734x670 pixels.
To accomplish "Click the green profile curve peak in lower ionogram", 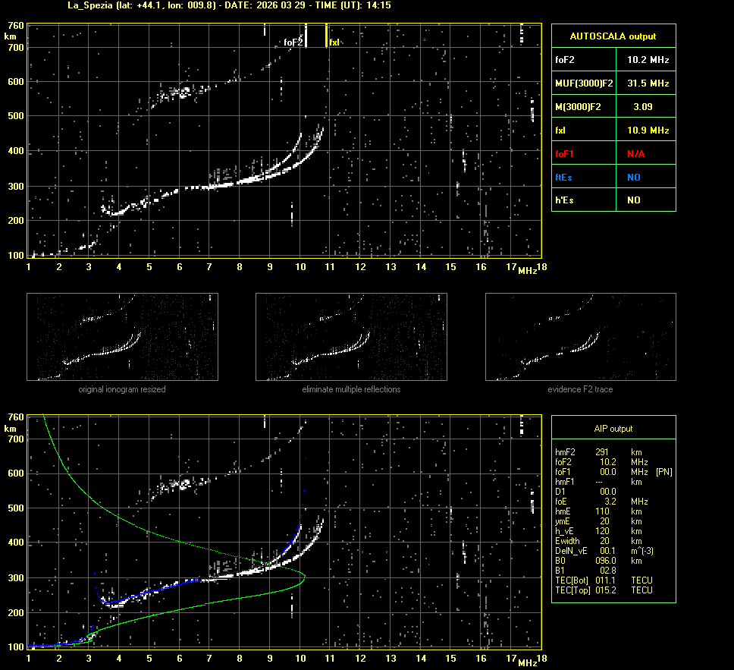I will coord(304,578).
